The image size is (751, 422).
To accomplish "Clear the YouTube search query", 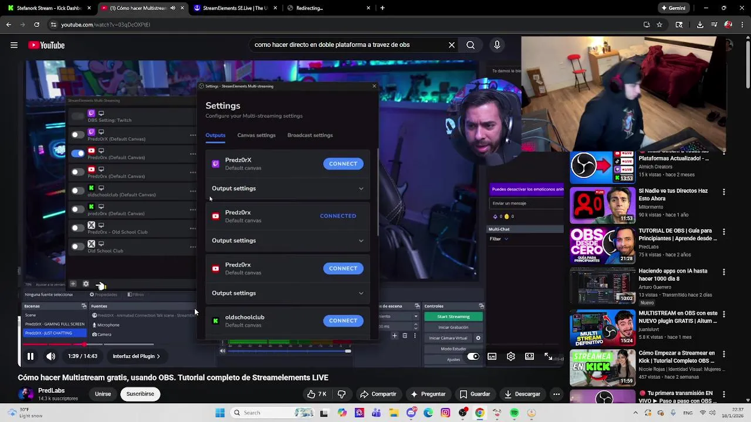I will click(452, 45).
